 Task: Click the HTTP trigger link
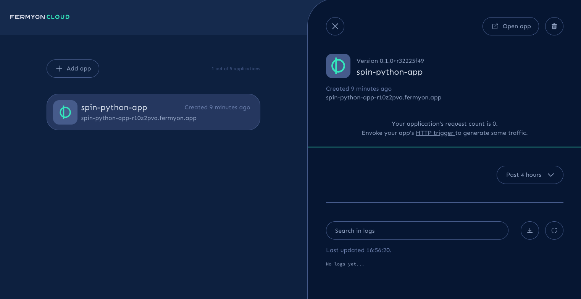[x=435, y=133]
